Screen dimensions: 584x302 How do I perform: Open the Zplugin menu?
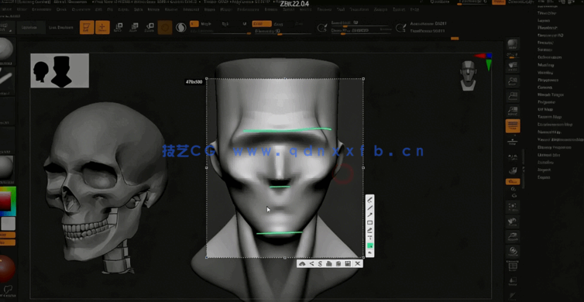point(381,10)
